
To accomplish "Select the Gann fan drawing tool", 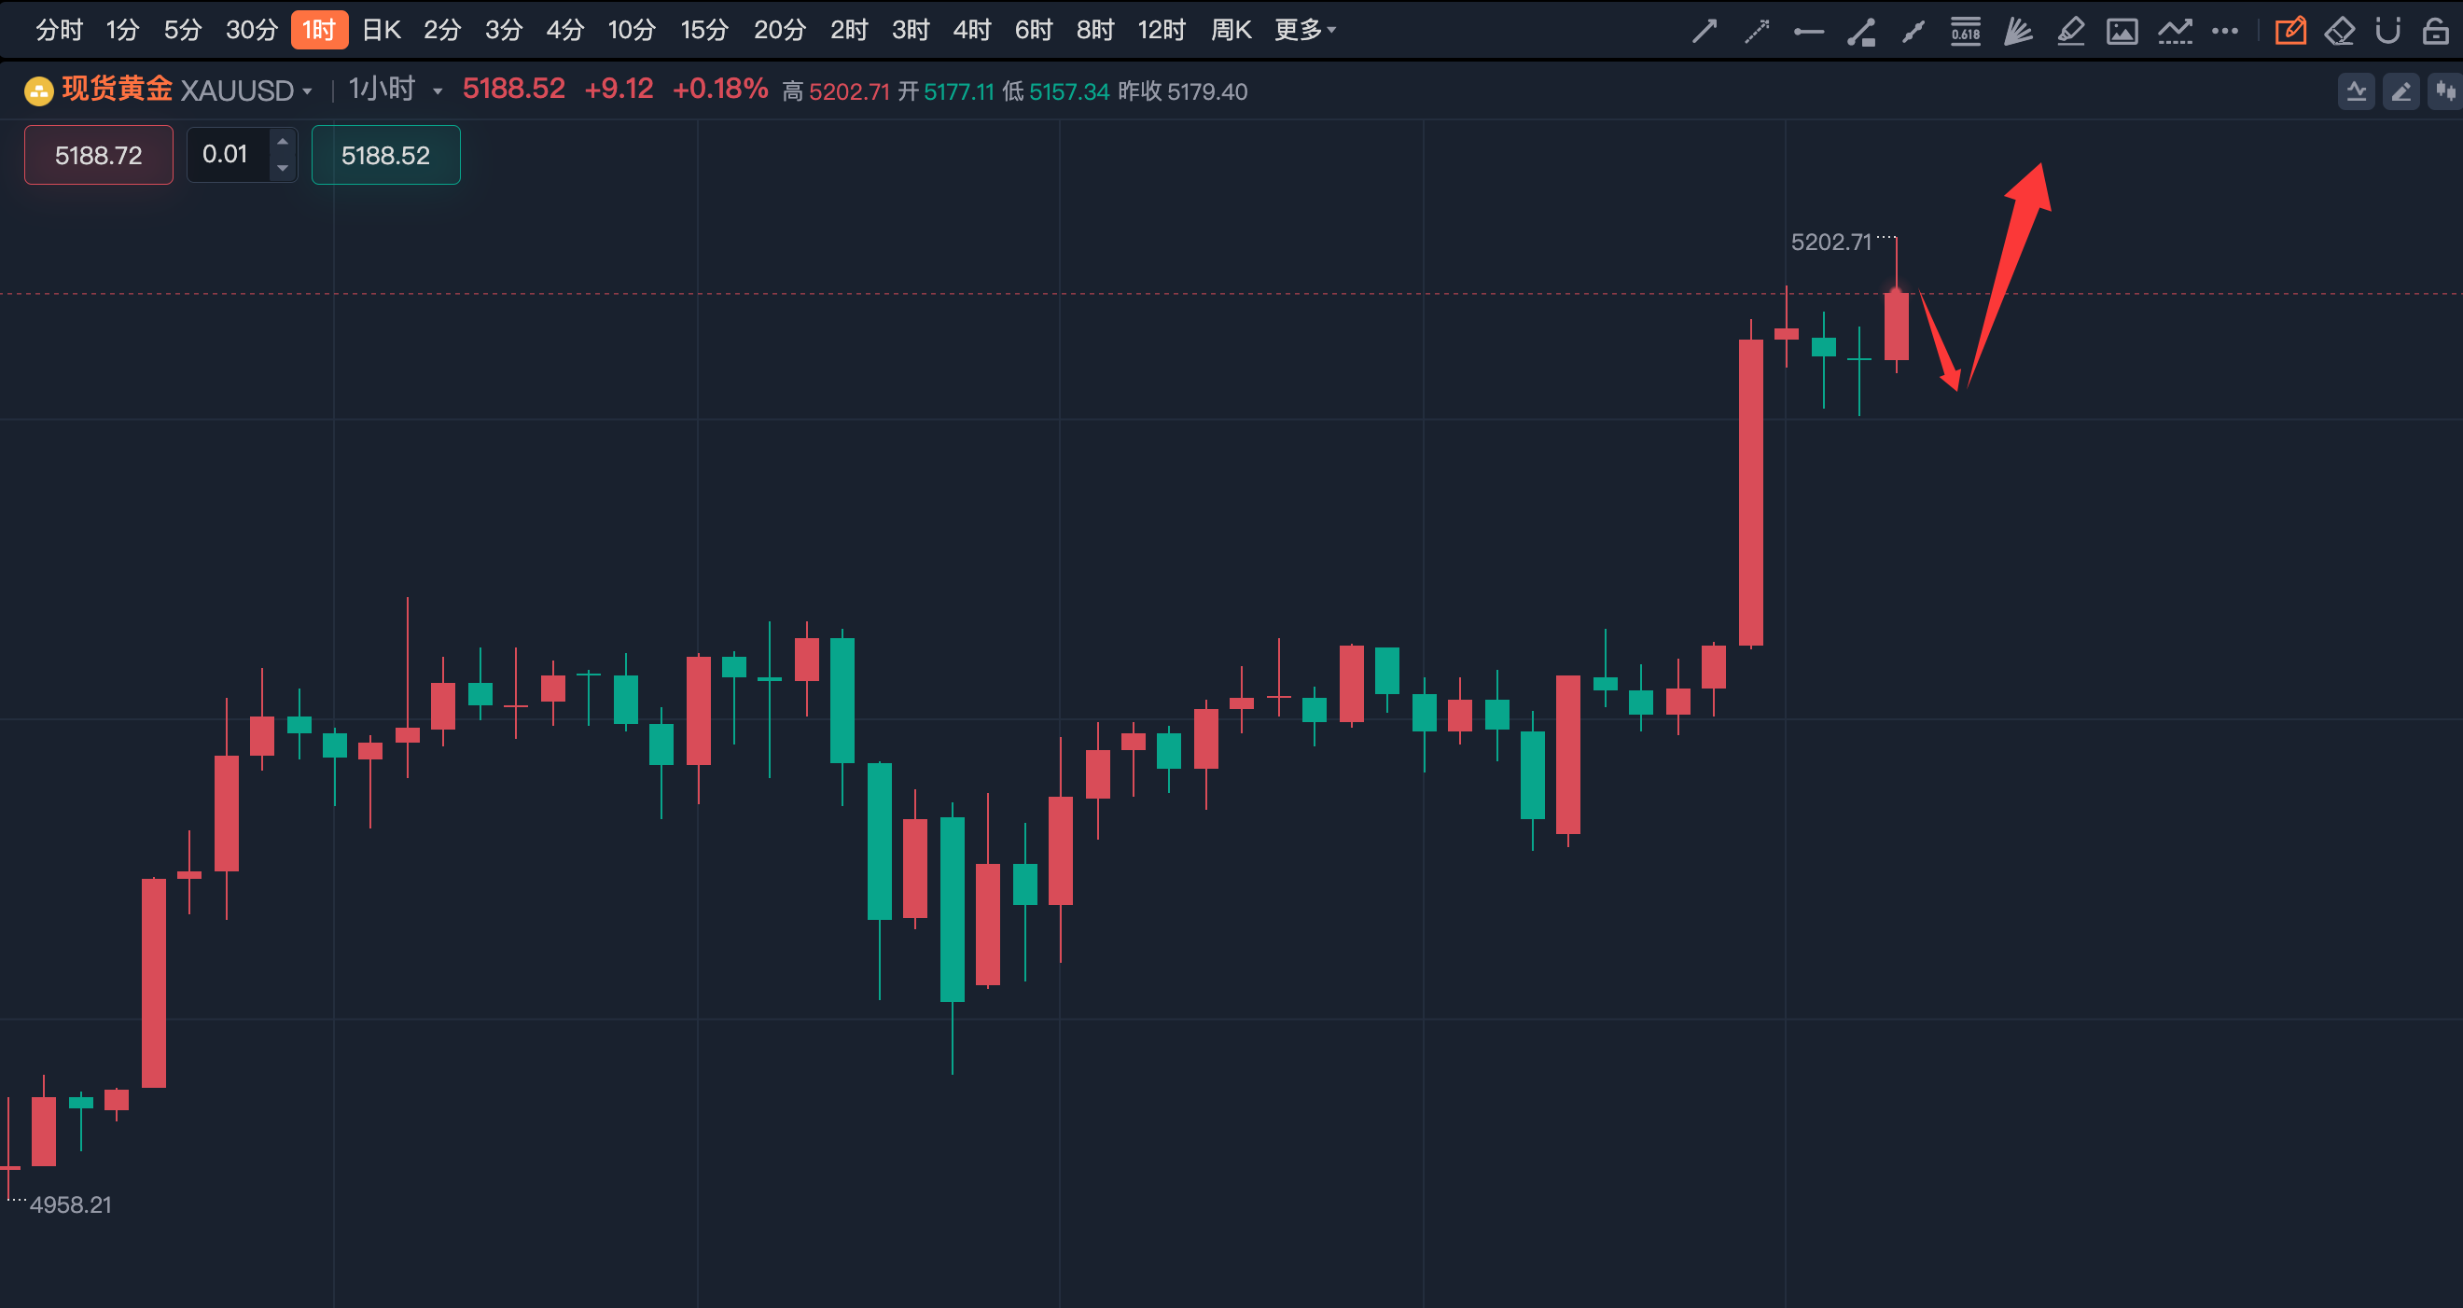I will (2017, 32).
